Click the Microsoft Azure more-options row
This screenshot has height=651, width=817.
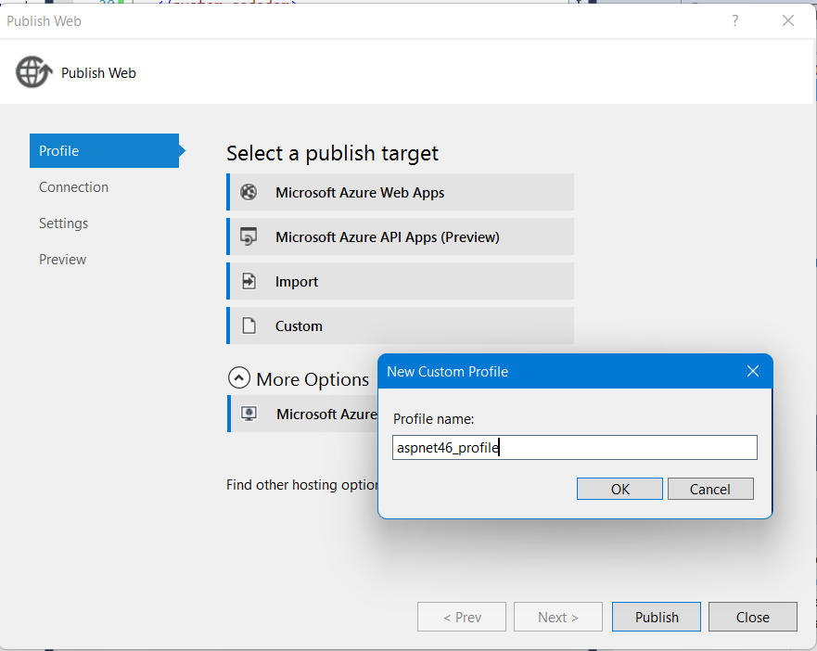coord(302,414)
